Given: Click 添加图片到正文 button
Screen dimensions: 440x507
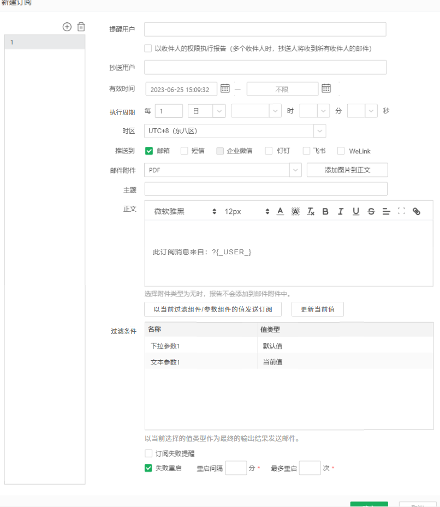Looking at the screenshot, I should (347, 170).
